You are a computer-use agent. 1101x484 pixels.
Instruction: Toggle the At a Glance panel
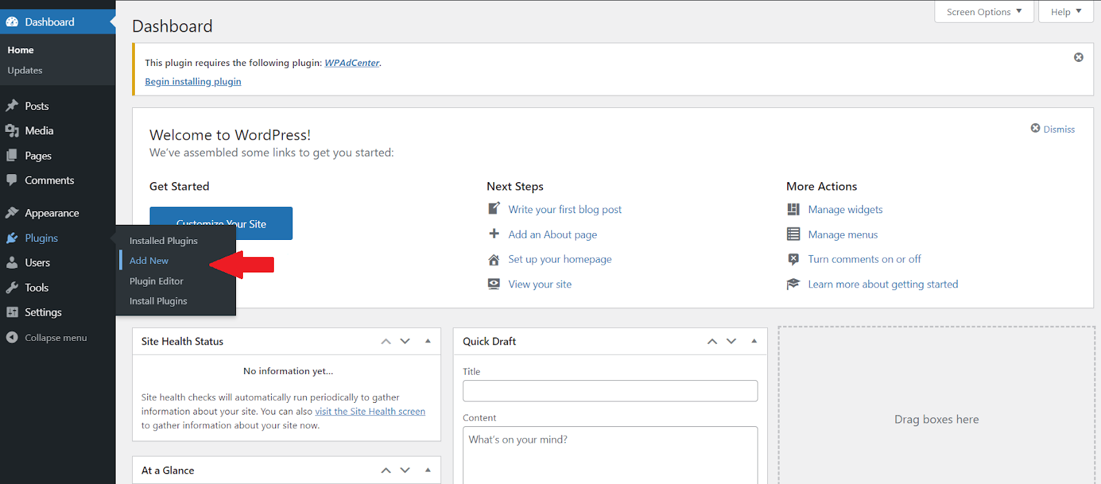(428, 470)
